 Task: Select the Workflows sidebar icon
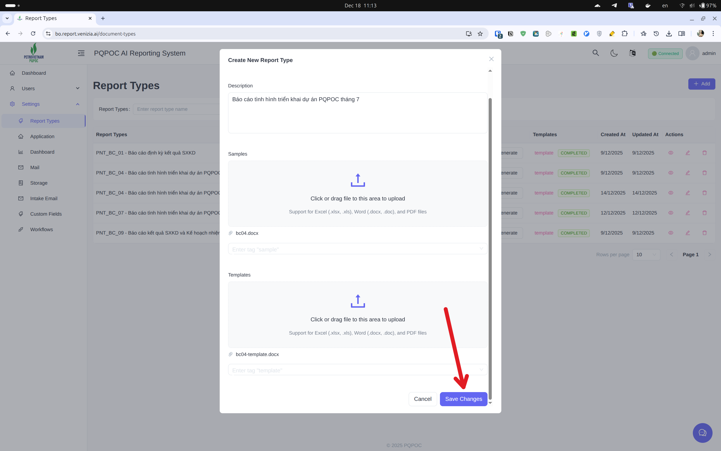click(x=21, y=229)
